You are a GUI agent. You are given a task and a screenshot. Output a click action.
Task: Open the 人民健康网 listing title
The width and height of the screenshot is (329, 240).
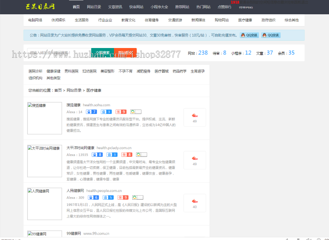(x=75, y=191)
